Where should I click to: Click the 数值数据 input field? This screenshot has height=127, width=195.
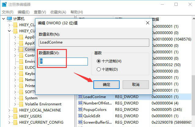tap(63, 61)
